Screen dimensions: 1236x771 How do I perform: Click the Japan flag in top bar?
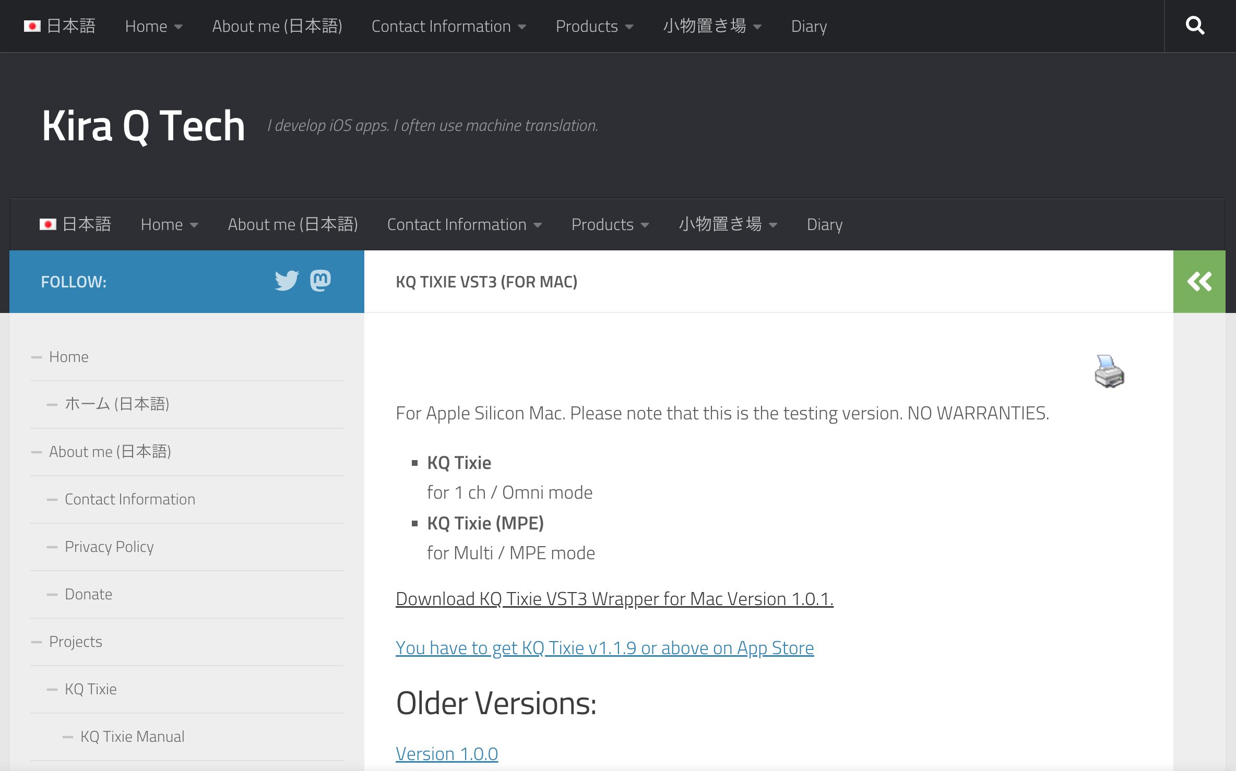click(x=32, y=26)
